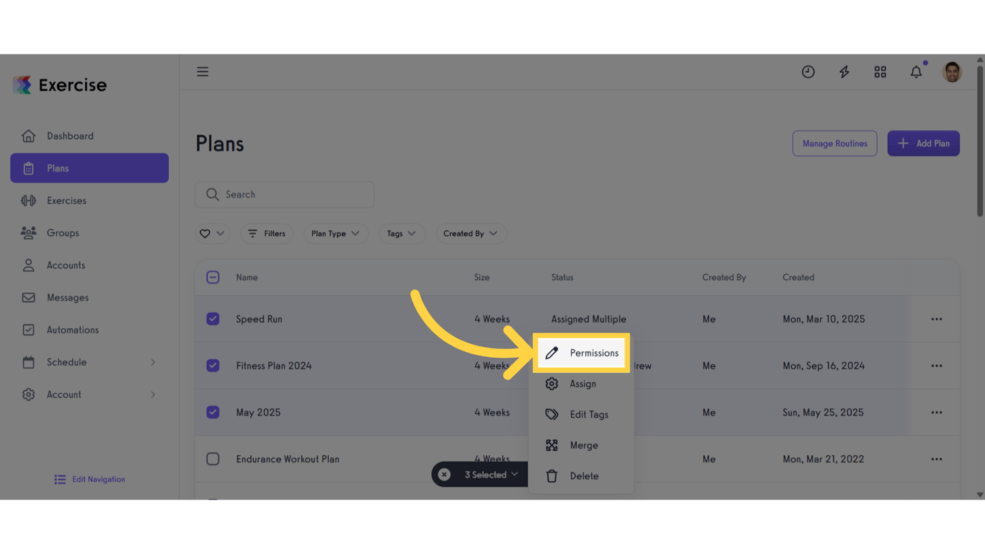Open the Messages section

[67, 297]
